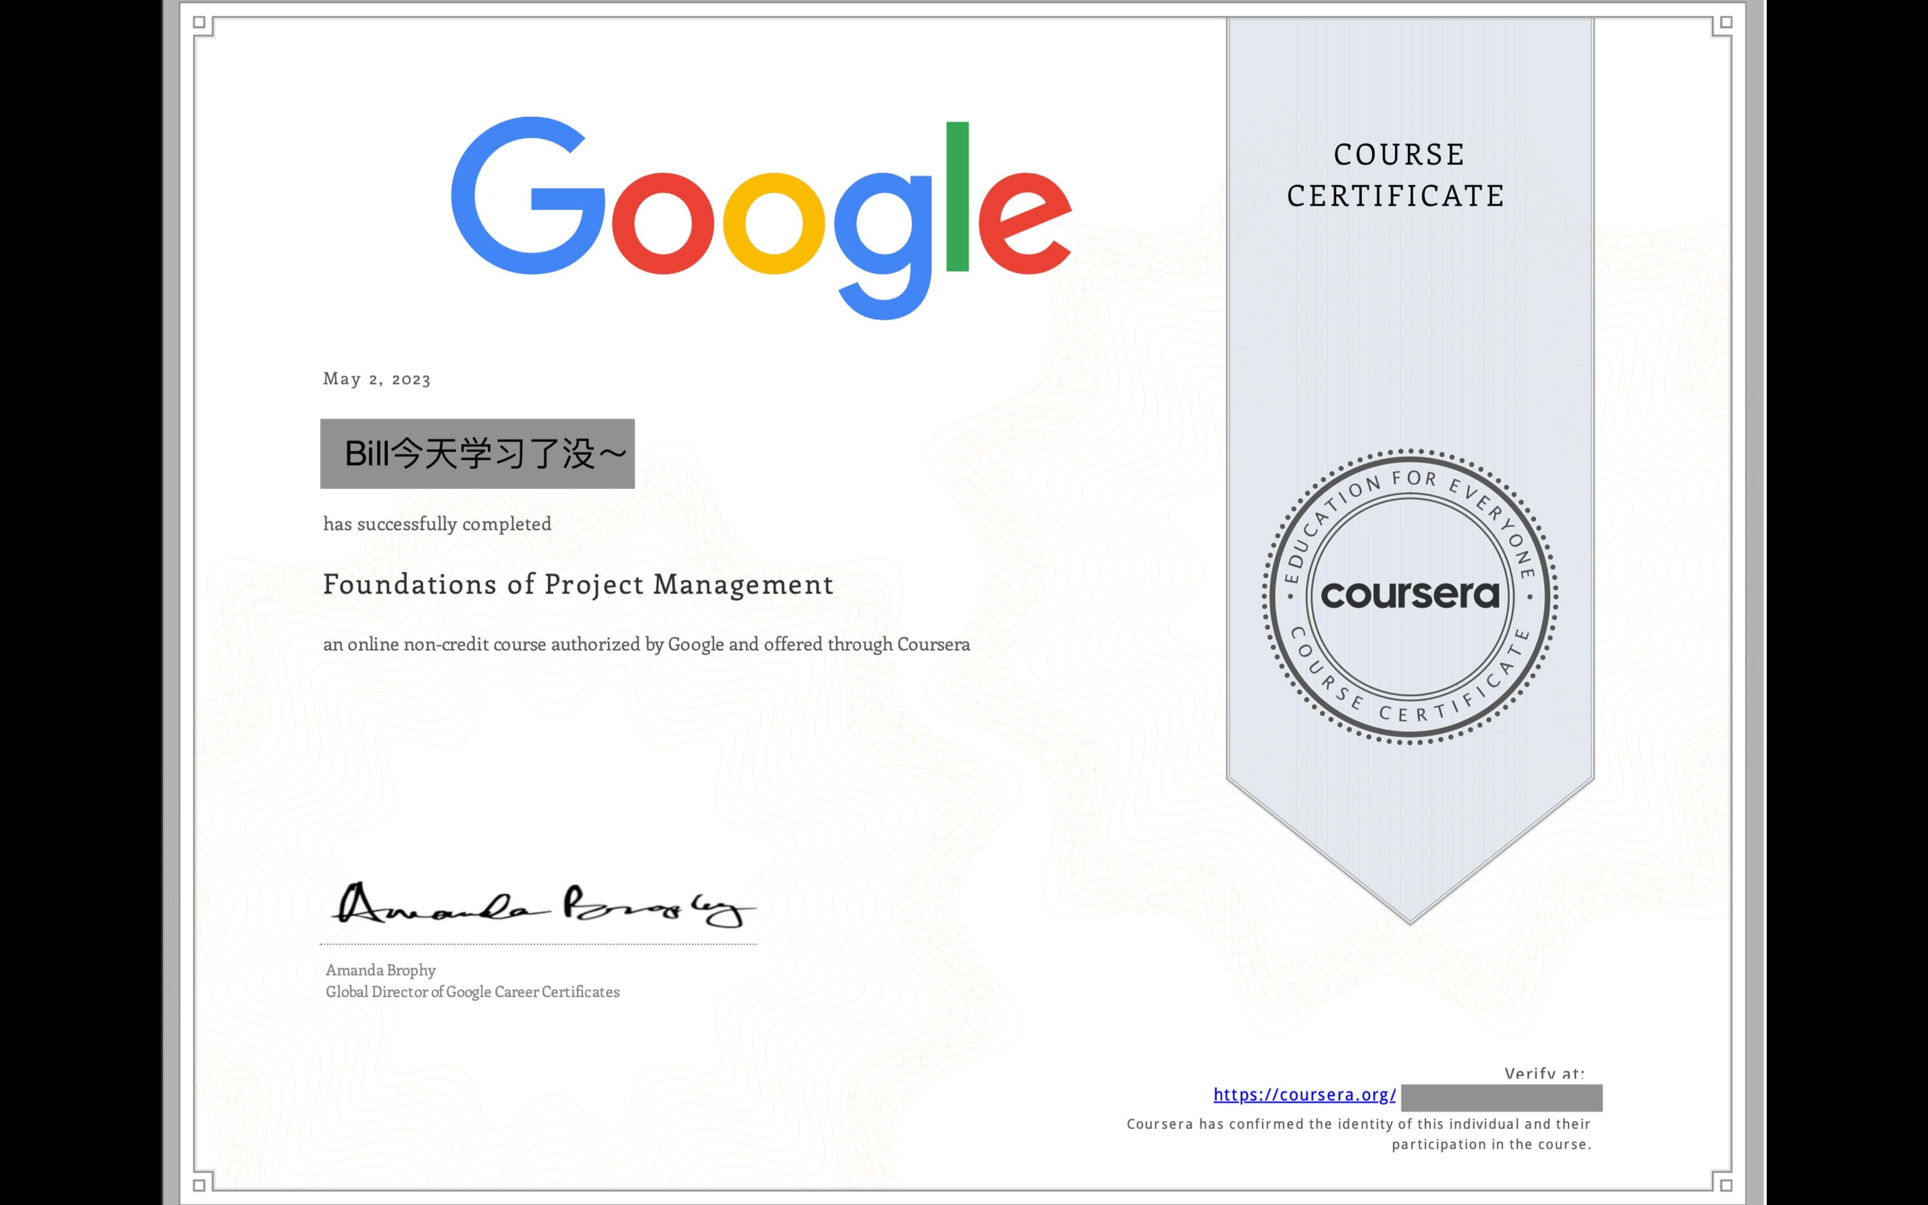Click the 'Foundations of Project Management' title
This screenshot has height=1205, width=1928.
[x=577, y=585]
